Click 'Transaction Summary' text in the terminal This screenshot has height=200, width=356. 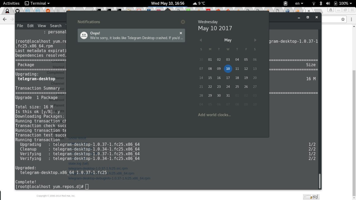coord(38,88)
